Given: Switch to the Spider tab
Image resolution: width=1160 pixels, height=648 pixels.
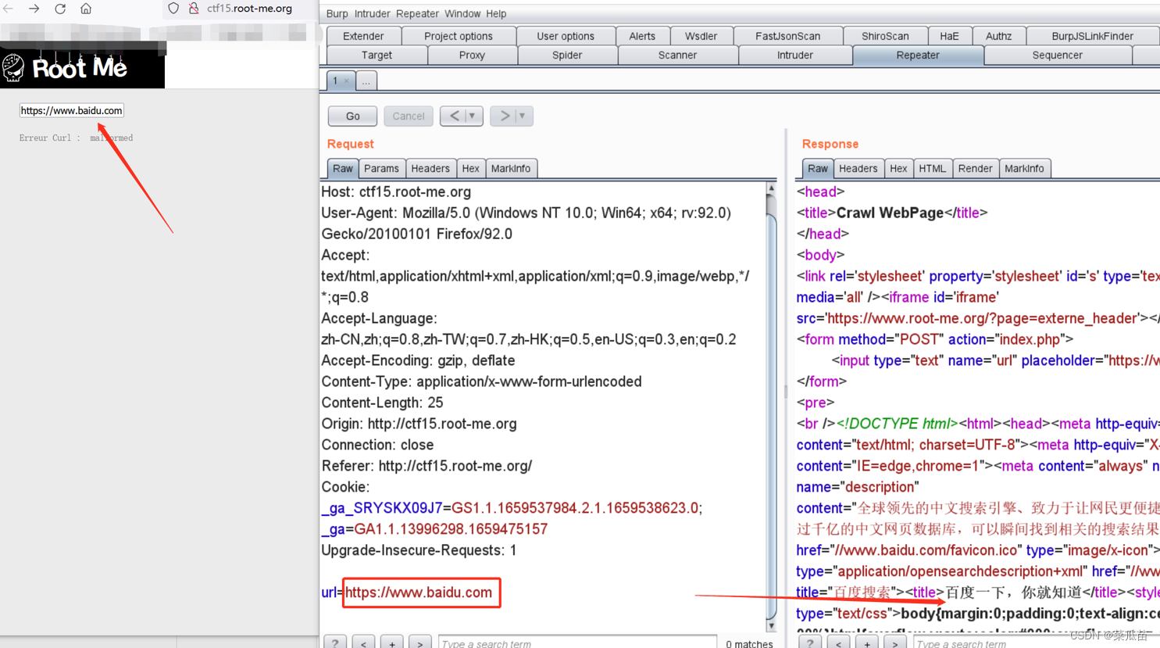Looking at the screenshot, I should point(567,55).
